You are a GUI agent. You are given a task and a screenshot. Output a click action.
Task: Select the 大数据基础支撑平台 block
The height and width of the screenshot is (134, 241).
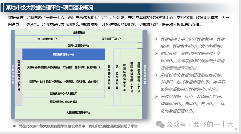click(79, 112)
